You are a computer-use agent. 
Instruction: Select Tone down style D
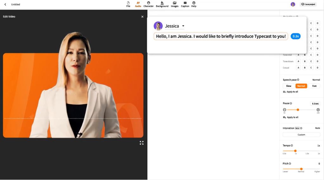point(318,61)
